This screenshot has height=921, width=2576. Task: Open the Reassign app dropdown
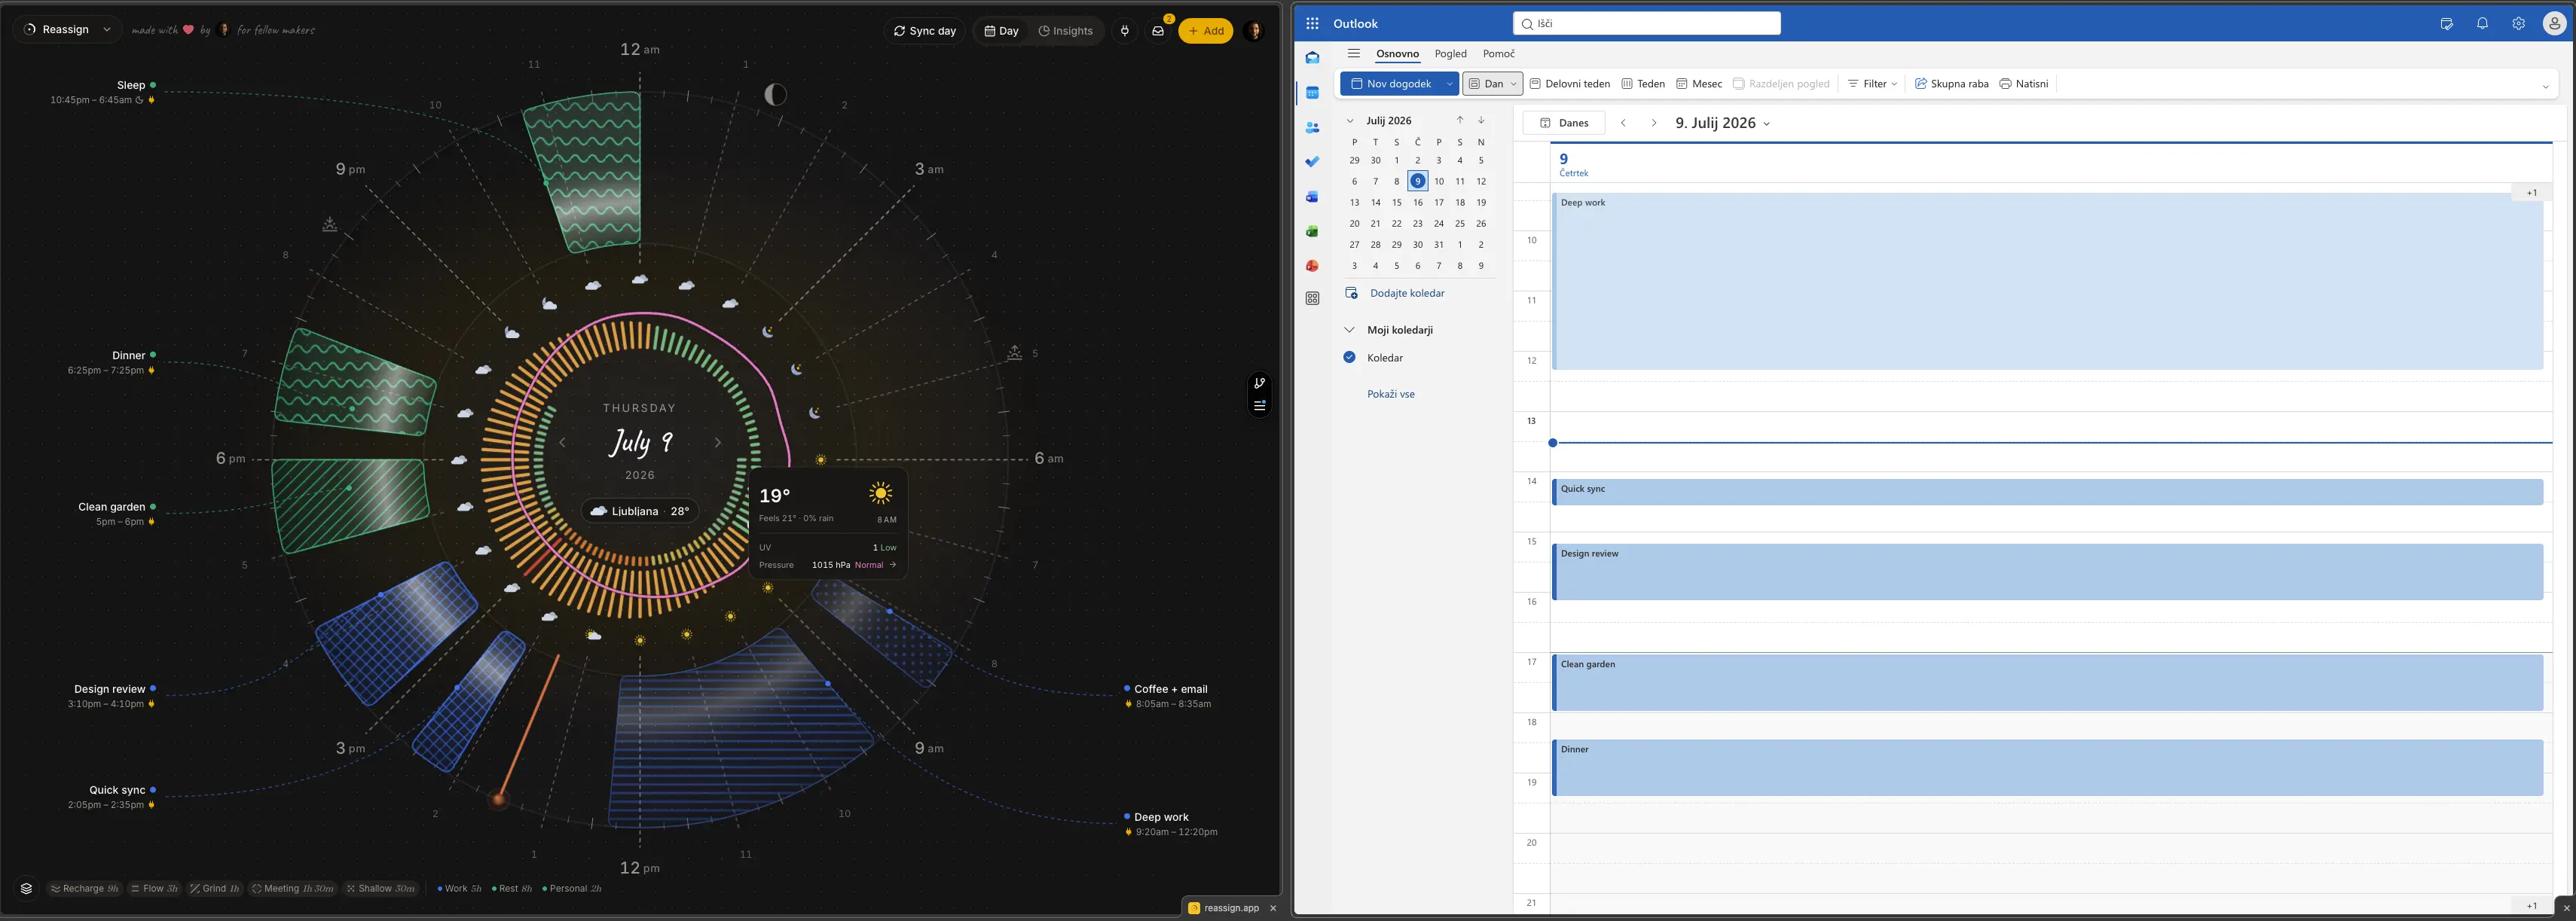pyautogui.click(x=67, y=30)
